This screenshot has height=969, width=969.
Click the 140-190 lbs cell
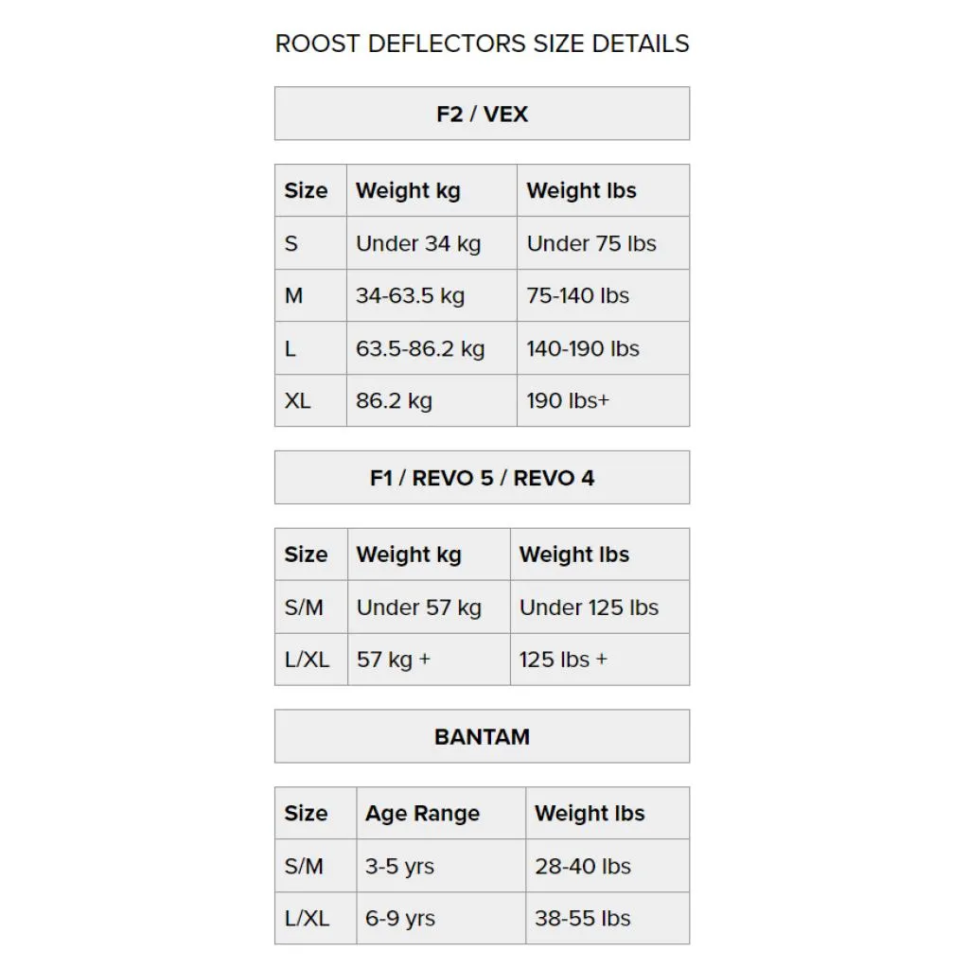603,348
